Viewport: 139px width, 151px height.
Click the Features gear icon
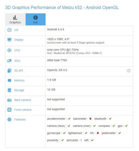click(x=9, y=120)
